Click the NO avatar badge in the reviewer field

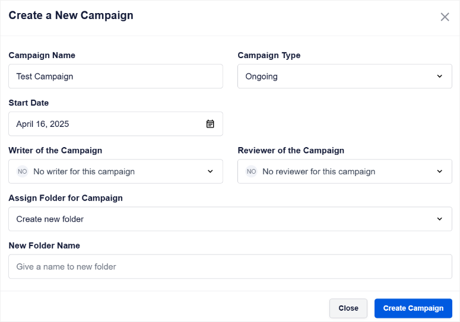click(252, 171)
